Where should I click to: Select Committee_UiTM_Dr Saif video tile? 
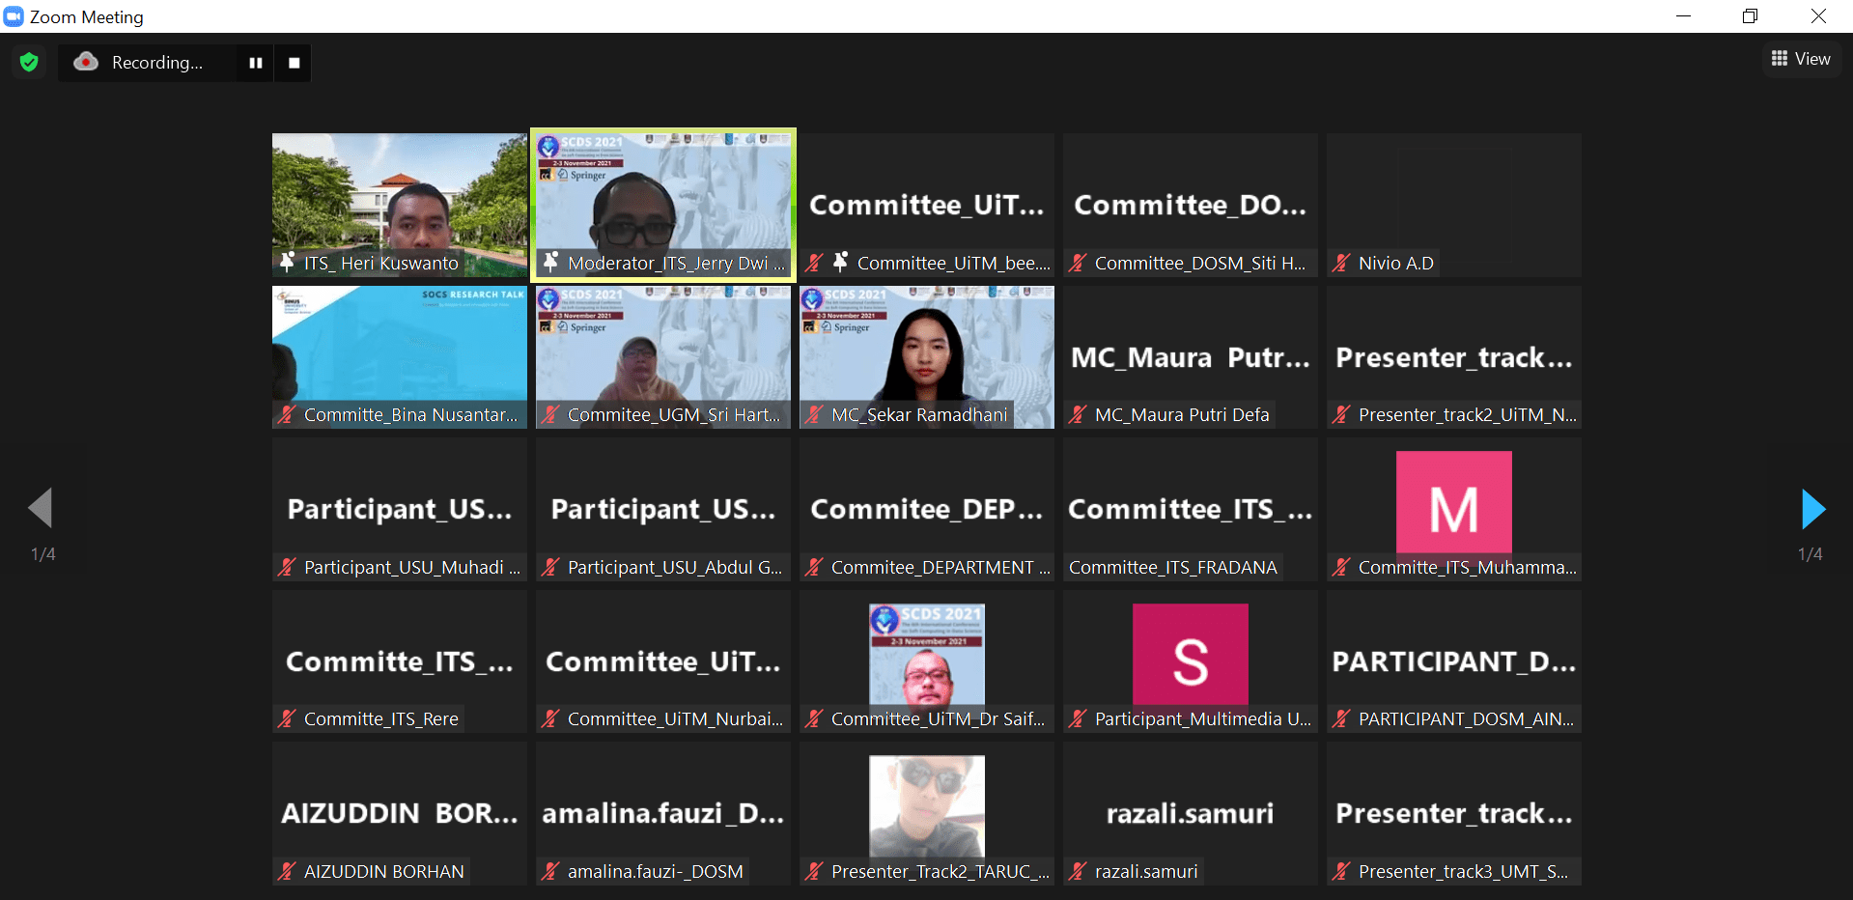(x=926, y=655)
